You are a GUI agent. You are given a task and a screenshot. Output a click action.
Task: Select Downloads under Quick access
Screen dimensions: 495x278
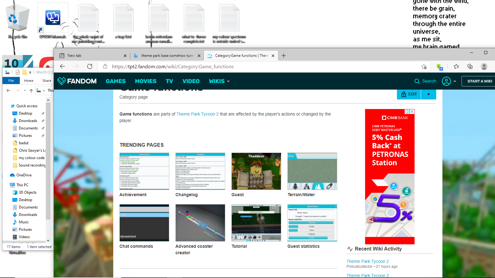coord(28,121)
